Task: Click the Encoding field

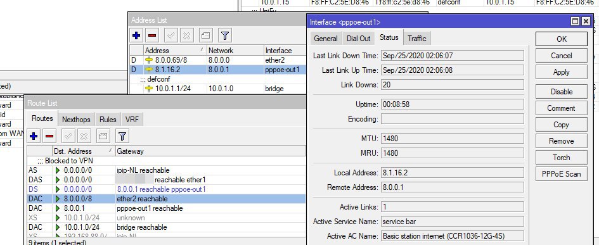Action: (x=453, y=119)
